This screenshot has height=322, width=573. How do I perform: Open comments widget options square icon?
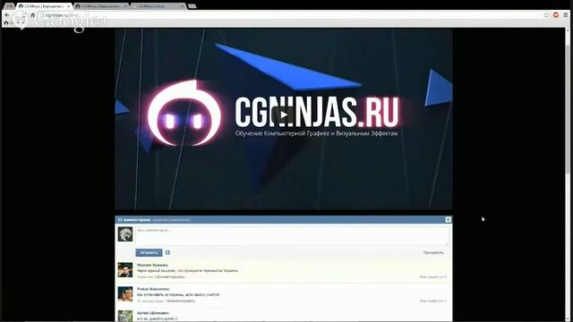click(x=448, y=219)
